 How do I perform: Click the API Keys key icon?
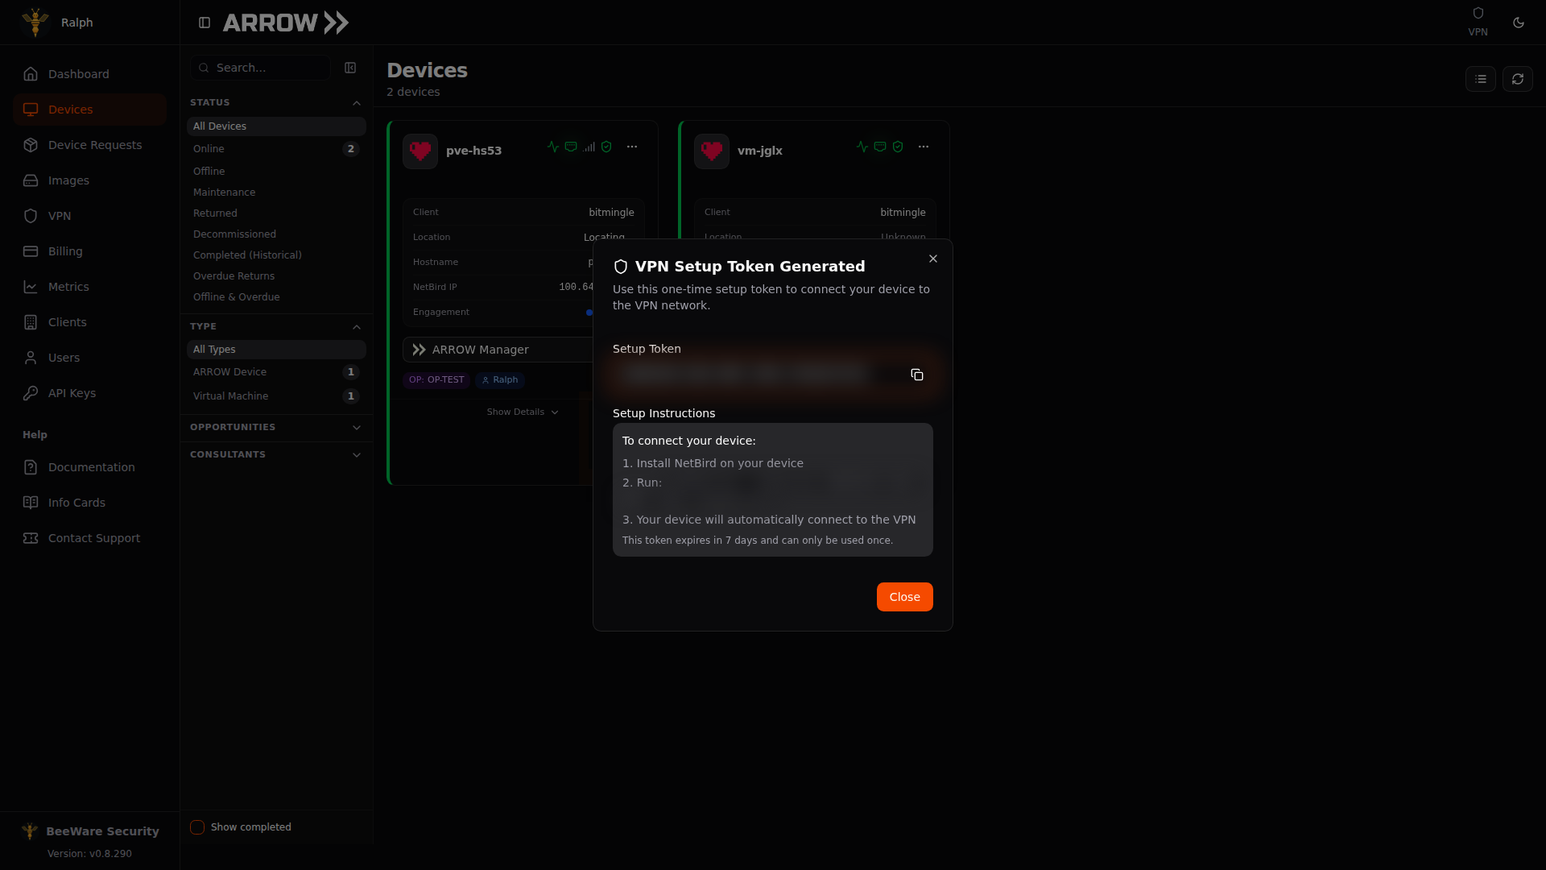tap(31, 393)
